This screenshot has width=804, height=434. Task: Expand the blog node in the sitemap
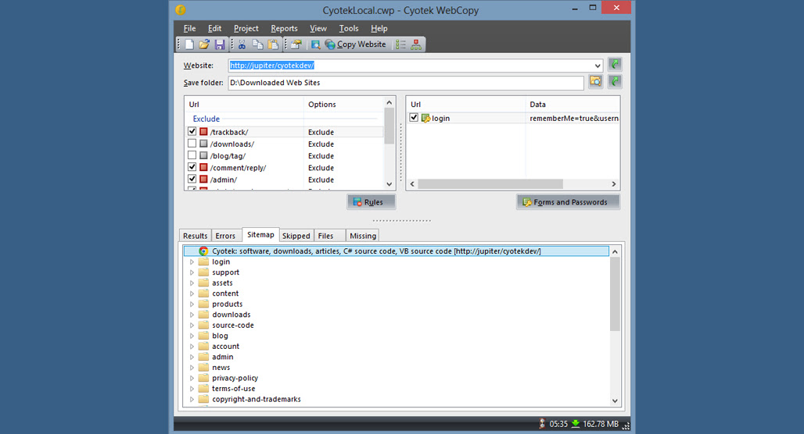(x=192, y=336)
